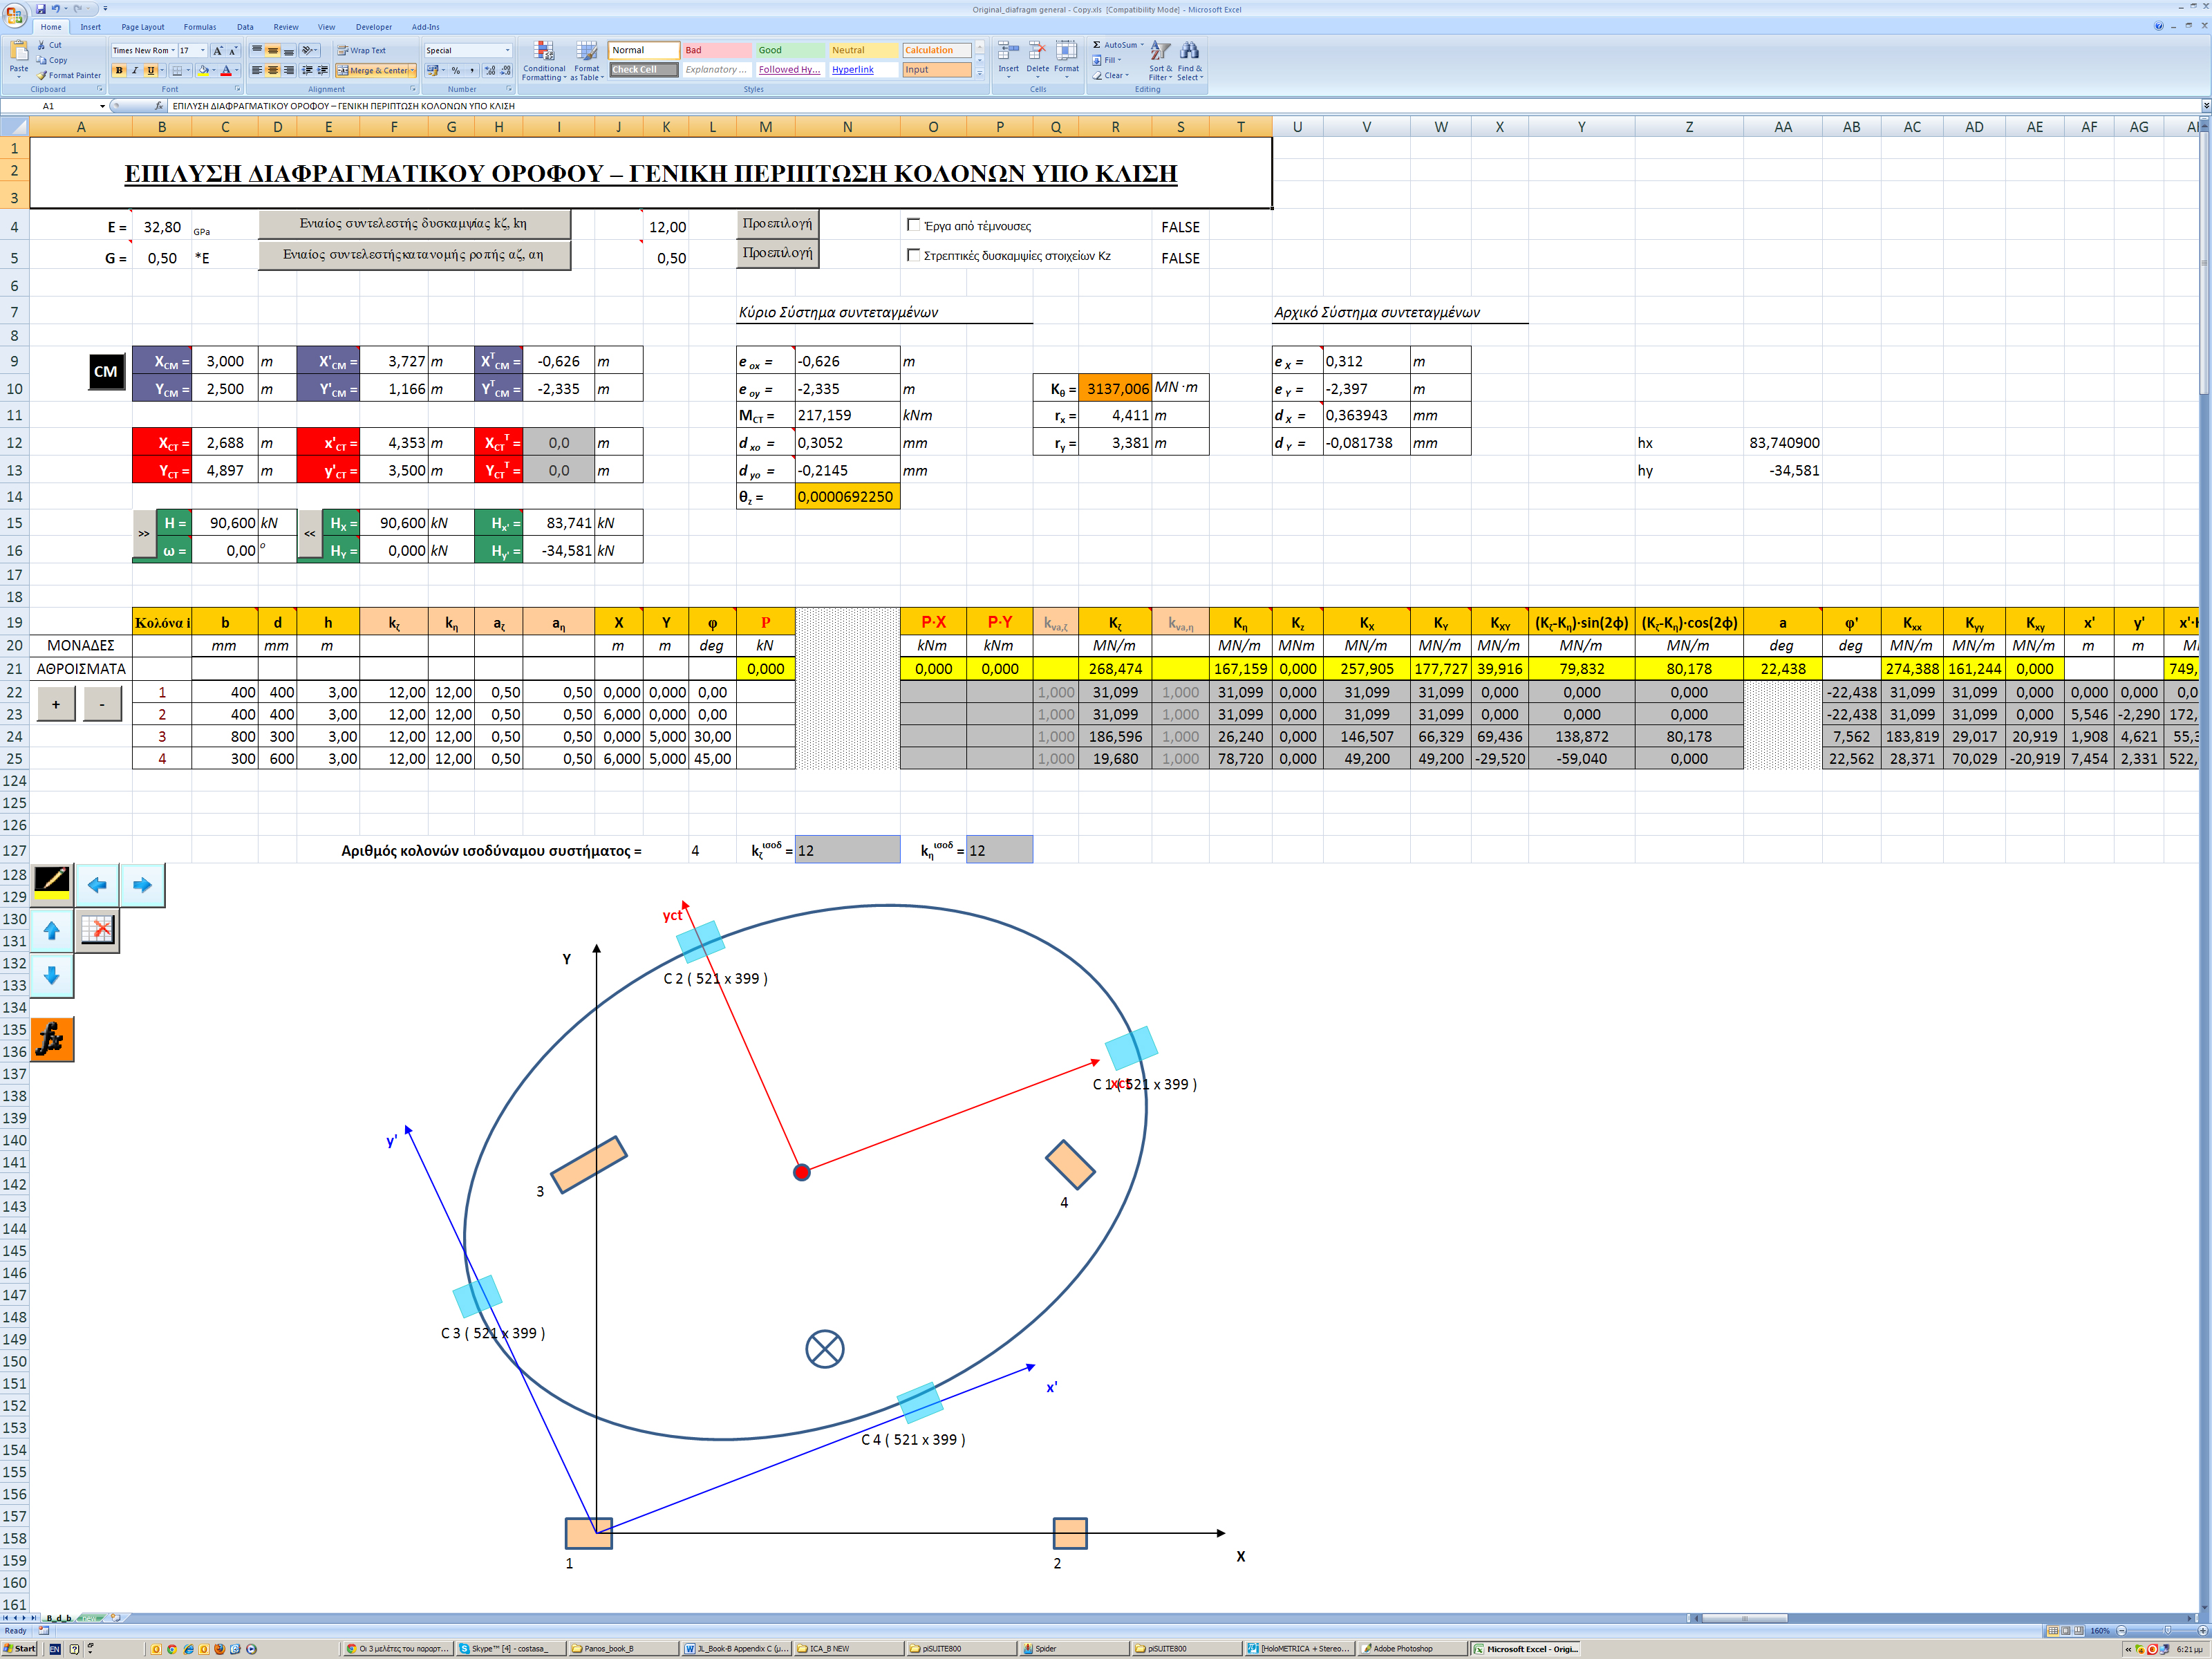Toggle Bold formatting in ribbon

(120, 71)
